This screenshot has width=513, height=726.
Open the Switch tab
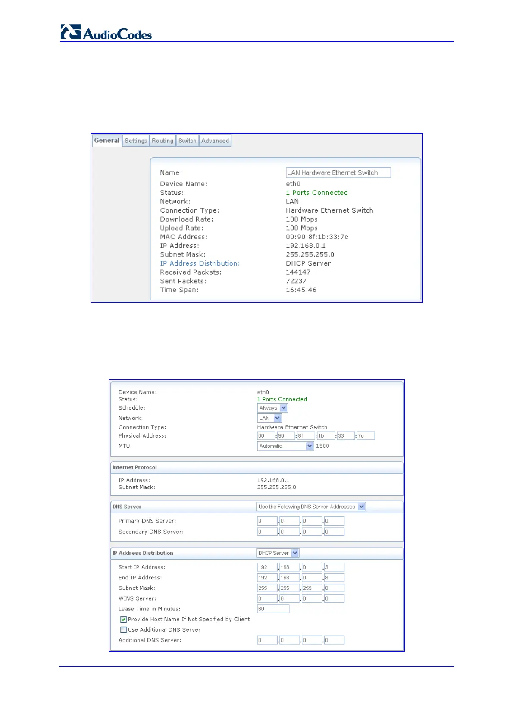[x=188, y=141]
